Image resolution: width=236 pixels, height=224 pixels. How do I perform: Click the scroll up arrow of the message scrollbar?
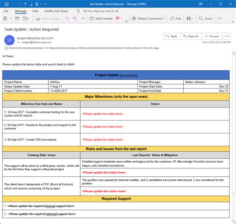click(234, 53)
